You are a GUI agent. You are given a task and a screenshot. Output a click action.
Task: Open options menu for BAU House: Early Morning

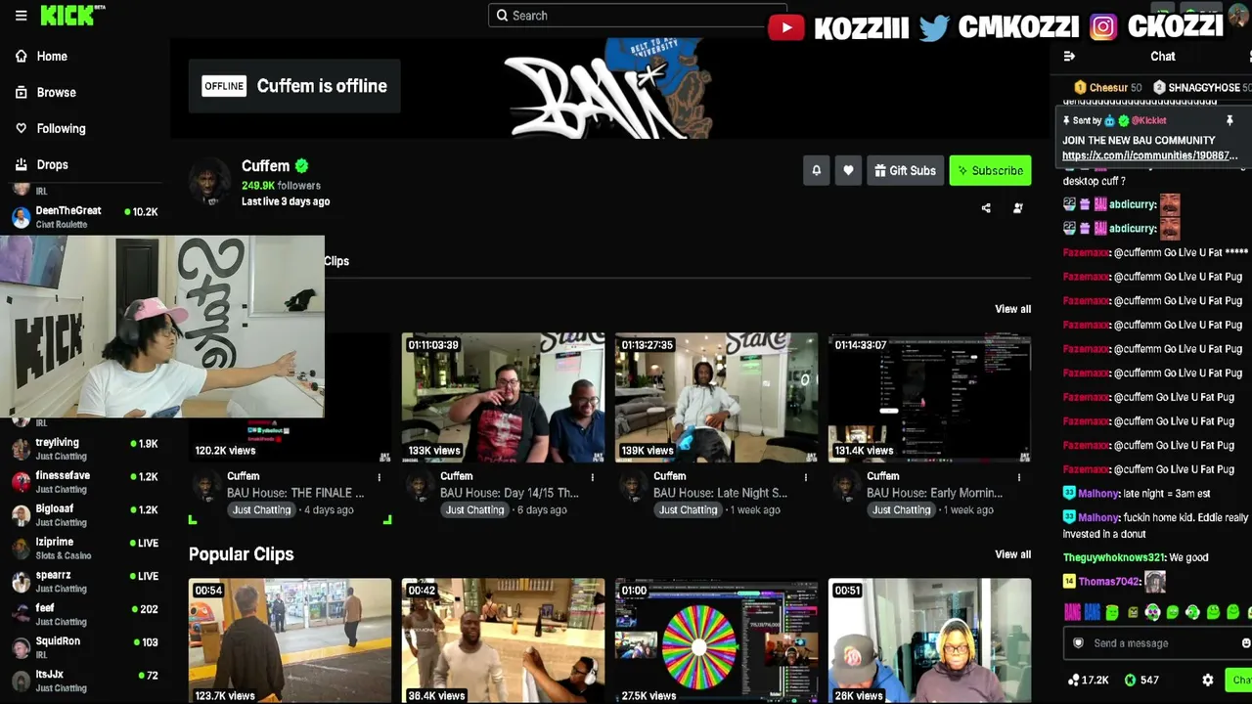coord(1019,477)
